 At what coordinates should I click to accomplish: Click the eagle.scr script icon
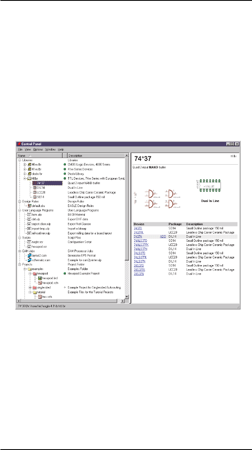tap(29, 242)
